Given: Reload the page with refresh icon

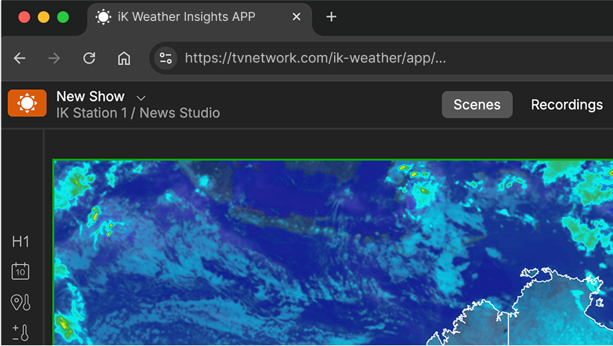Looking at the screenshot, I should click(89, 59).
